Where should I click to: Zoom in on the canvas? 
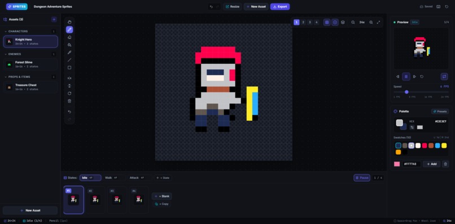pyautogui.click(x=371, y=23)
